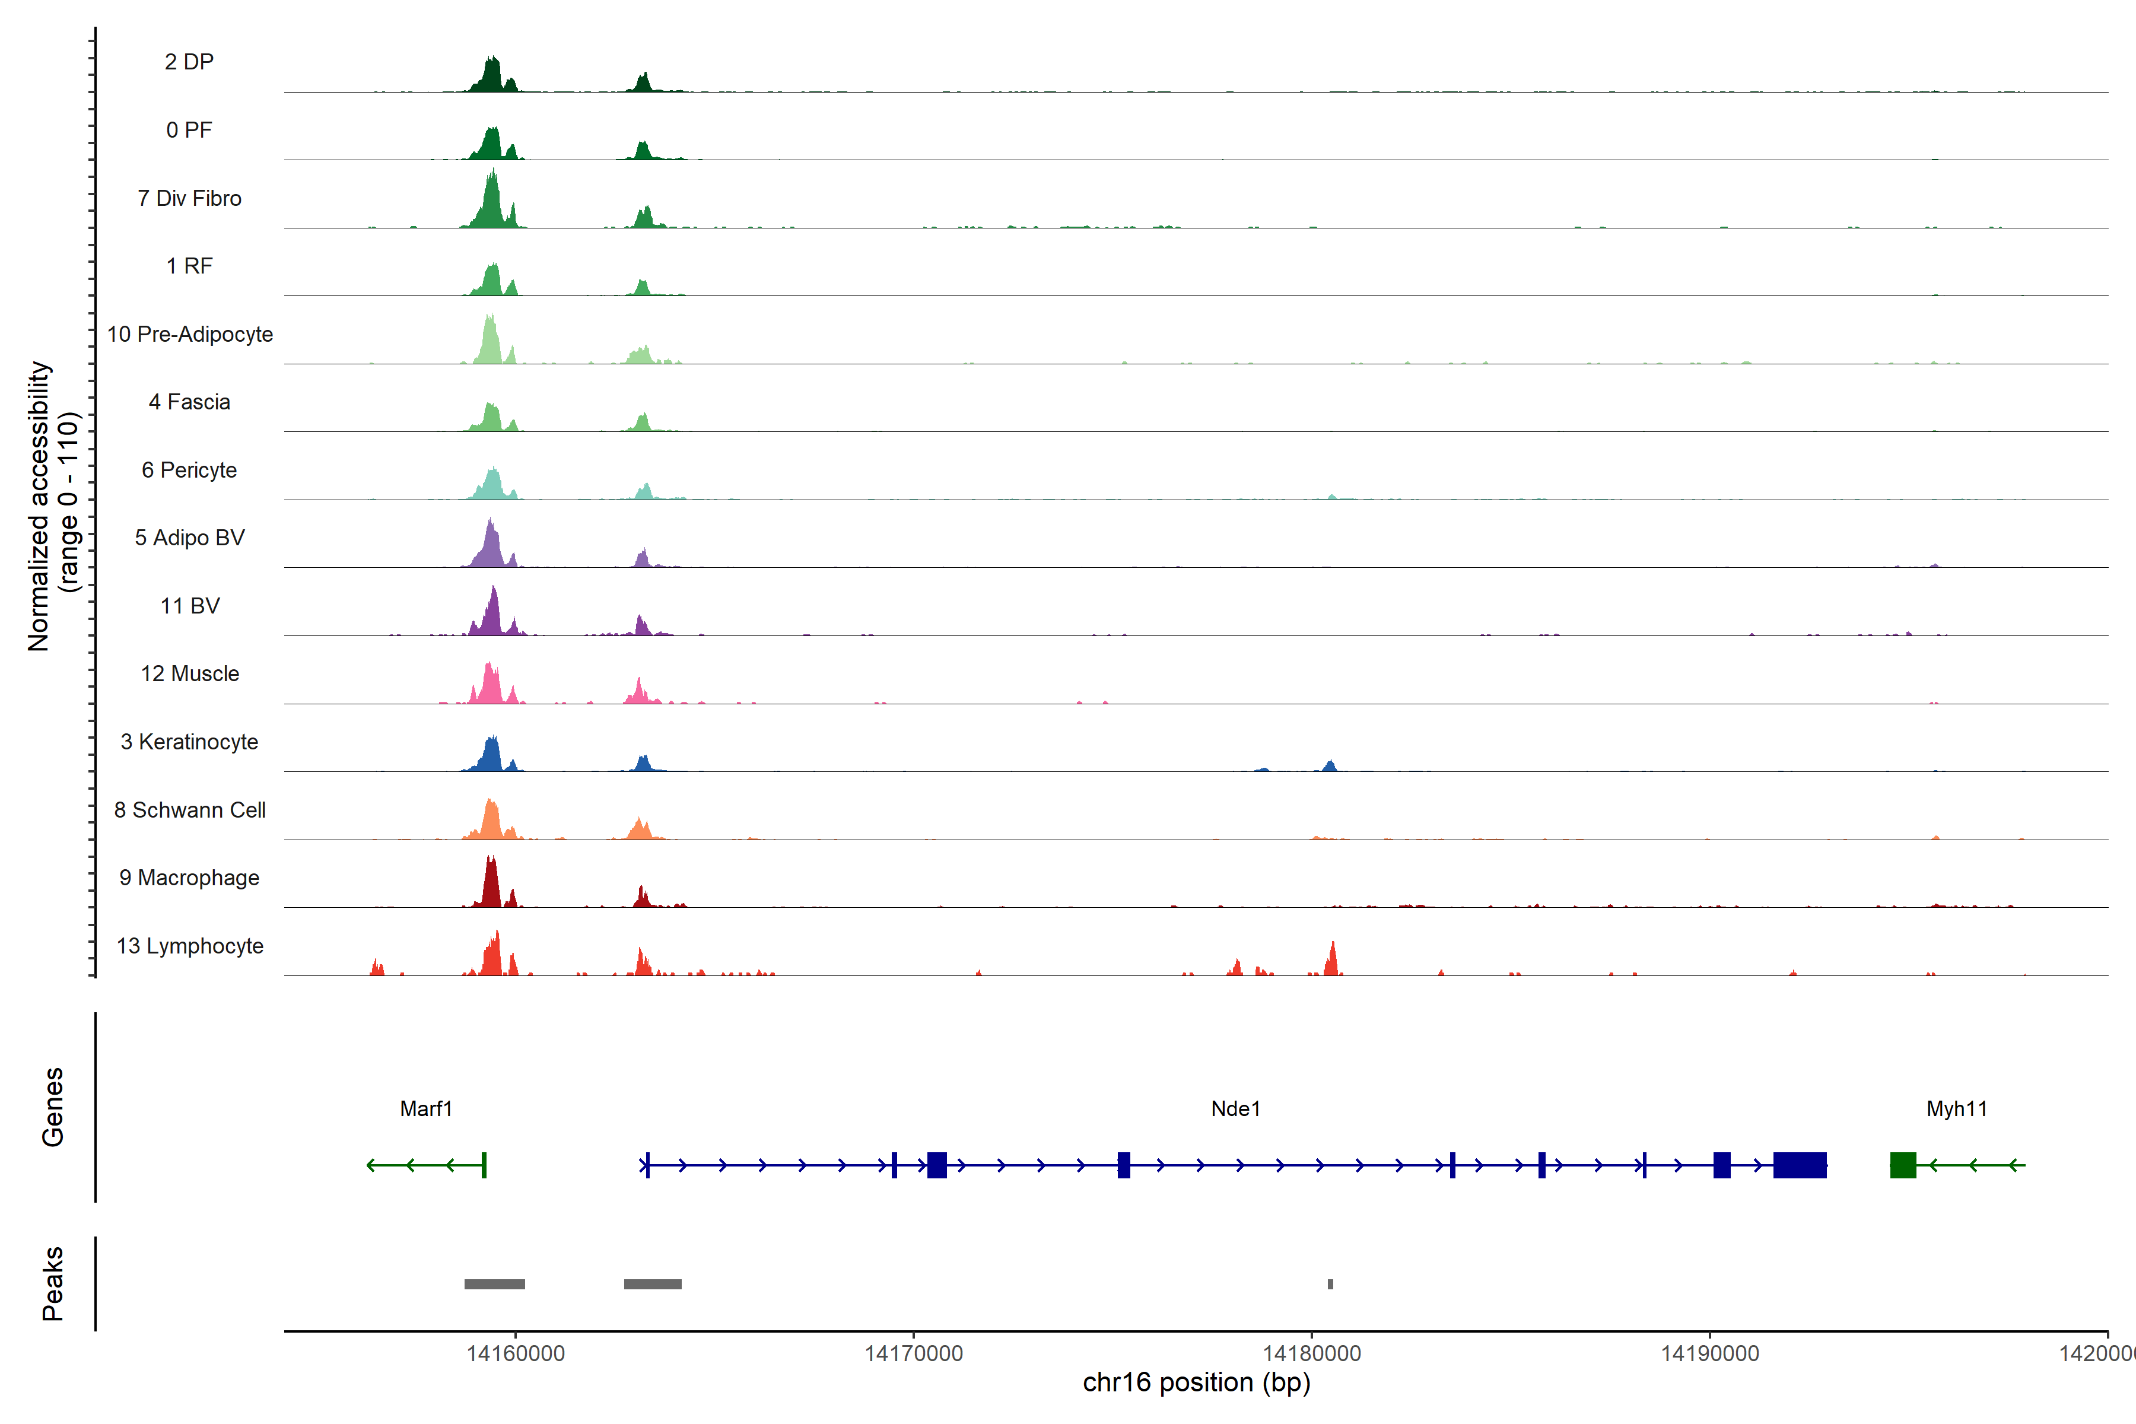Image resolution: width=2136 pixels, height=1424 pixels.
Task: Click the green Myh11 exon block
Action: click(1903, 1164)
